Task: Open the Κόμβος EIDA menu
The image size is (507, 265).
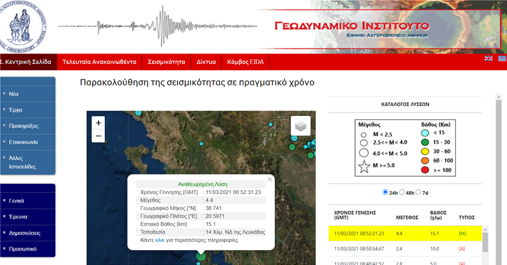Action: point(245,62)
